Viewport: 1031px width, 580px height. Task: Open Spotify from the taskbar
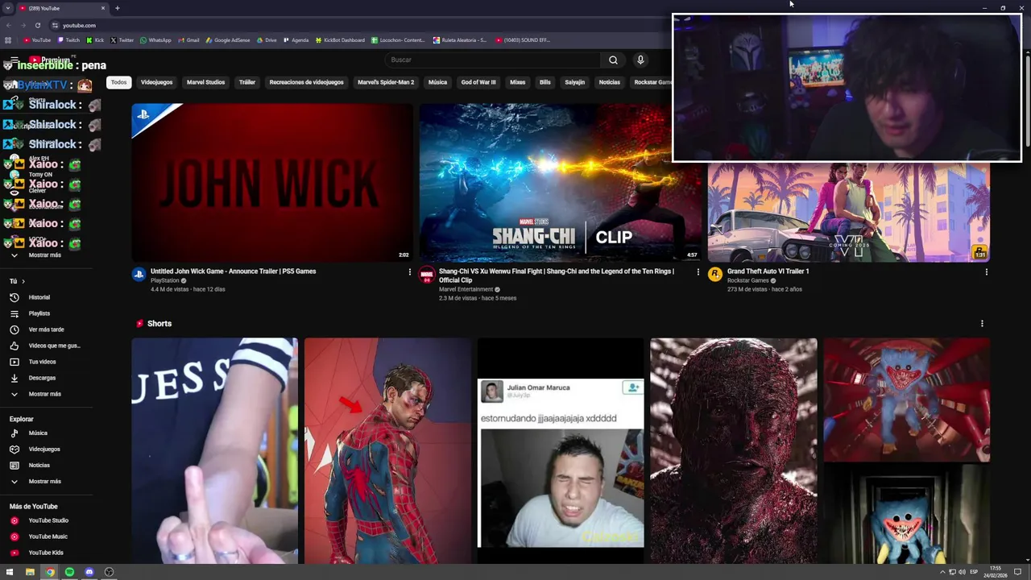69,572
